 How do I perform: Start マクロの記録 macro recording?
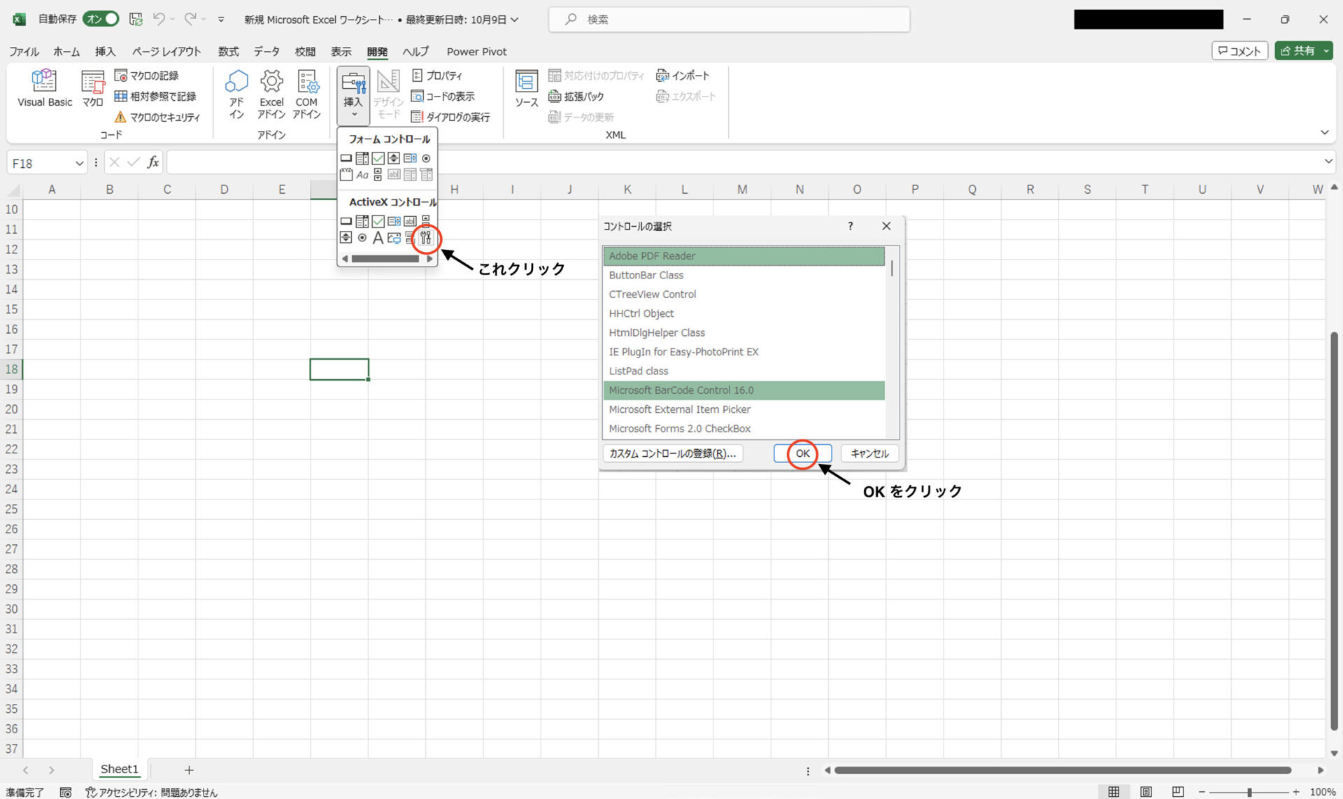[x=146, y=76]
